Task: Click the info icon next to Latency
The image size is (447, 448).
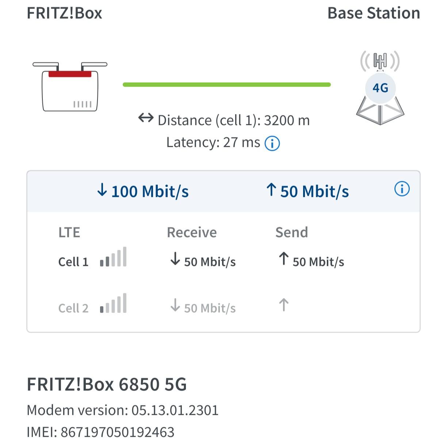Action: point(272,143)
